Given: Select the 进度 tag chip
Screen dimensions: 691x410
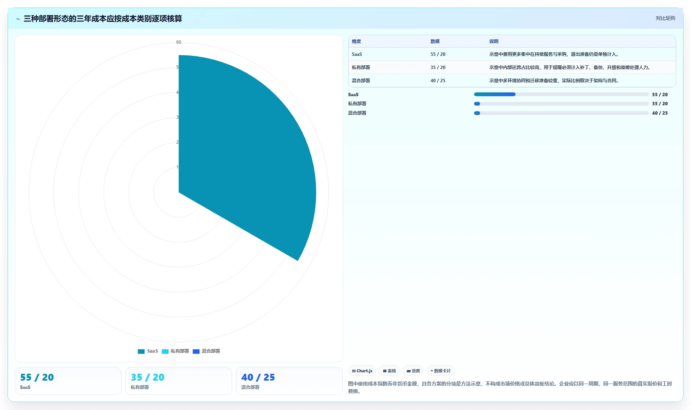Looking at the screenshot, I should point(413,371).
